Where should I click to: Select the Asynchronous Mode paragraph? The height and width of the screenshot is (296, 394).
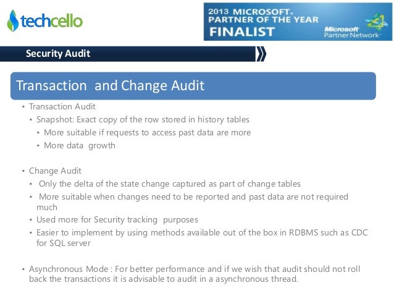coord(195,274)
